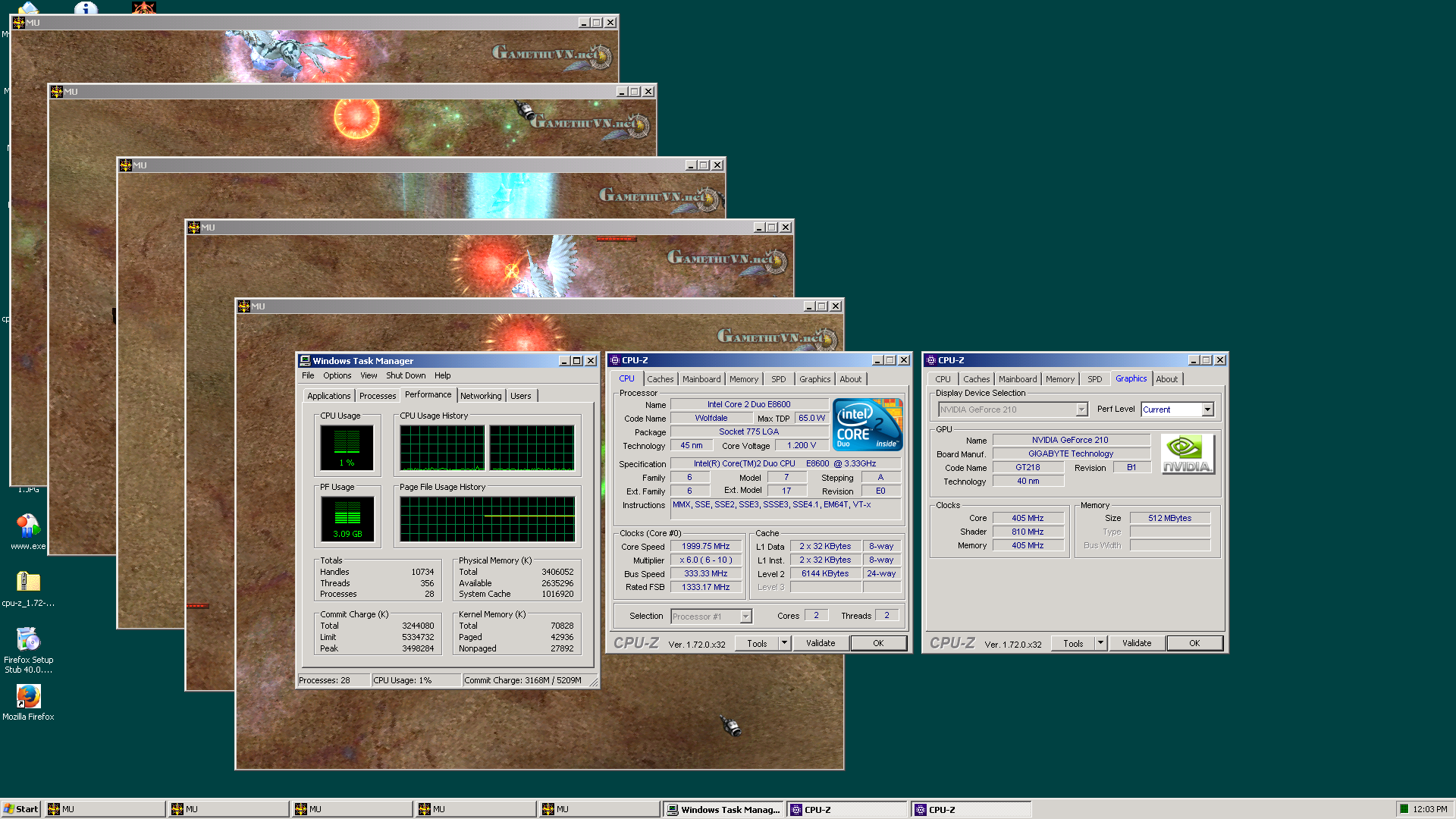Open the Options menu in Task Manager
Viewport: 1456px width, 819px height.
(337, 375)
